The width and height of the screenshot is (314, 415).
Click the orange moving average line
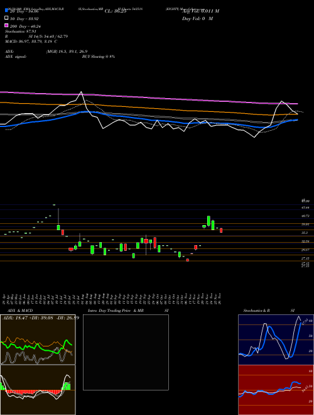(x=148, y=108)
